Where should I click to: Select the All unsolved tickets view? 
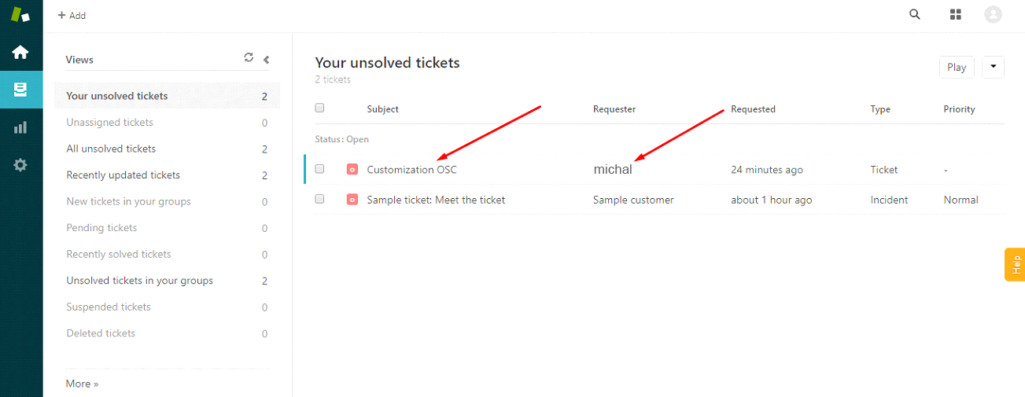111,149
